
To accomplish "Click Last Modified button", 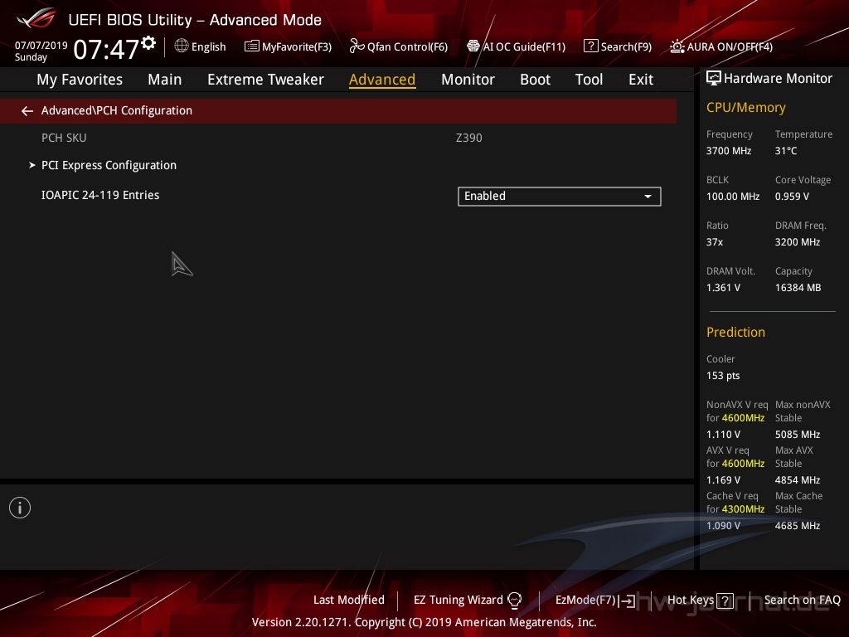I will pos(349,600).
